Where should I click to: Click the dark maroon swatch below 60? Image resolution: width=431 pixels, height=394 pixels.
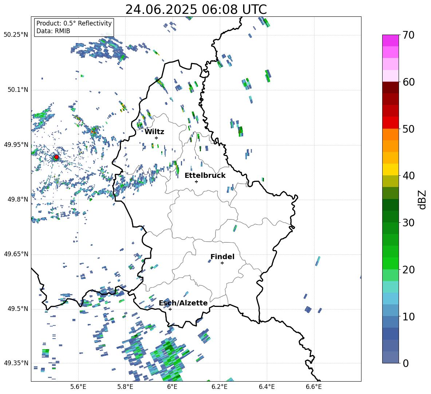pyautogui.click(x=390, y=87)
